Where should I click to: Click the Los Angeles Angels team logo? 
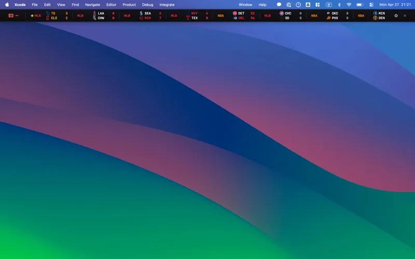[94, 13]
